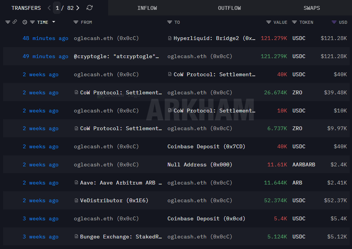Click value 5.4K in Coinbase Deposit row

click(x=281, y=218)
